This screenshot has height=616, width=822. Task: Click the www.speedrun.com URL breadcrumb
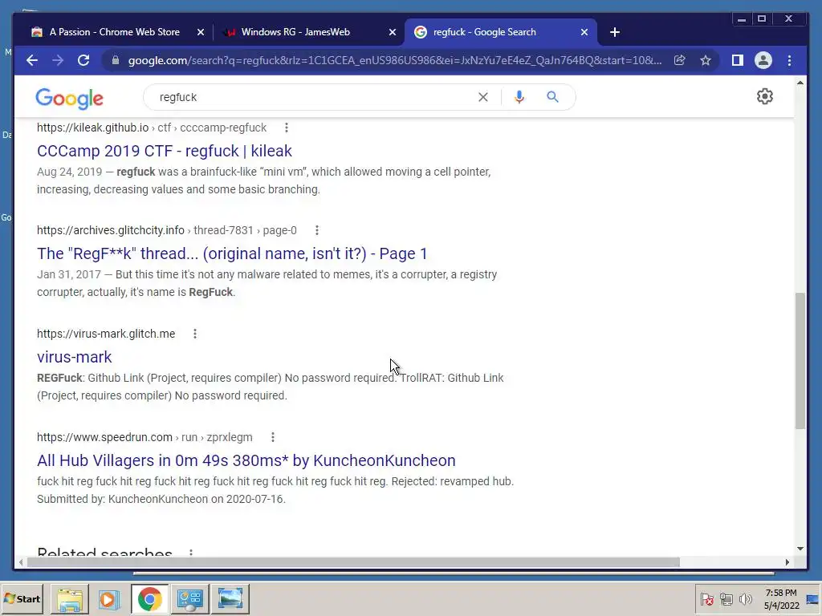(x=144, y=437)
